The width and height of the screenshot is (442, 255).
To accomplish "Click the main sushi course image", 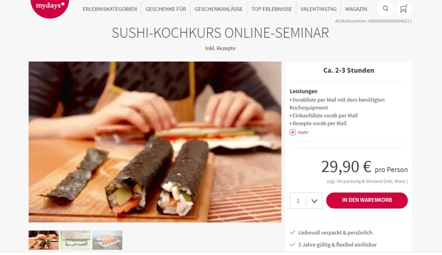I will pyautogui.click(x=155, y=142).
